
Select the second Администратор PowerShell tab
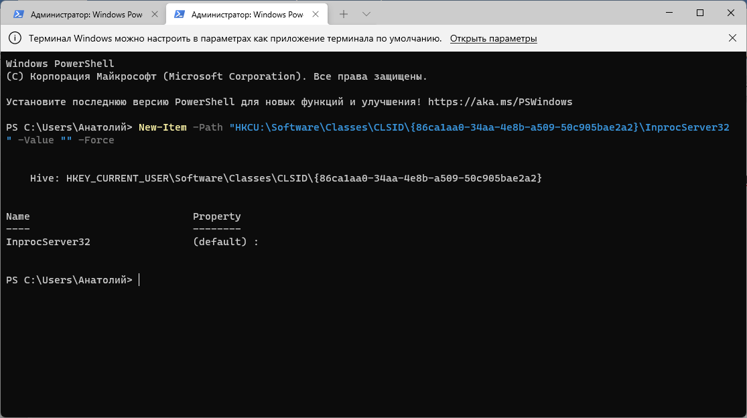tap(247, 14)
